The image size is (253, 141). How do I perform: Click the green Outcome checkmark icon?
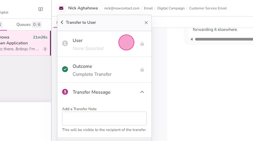(65, 69)
